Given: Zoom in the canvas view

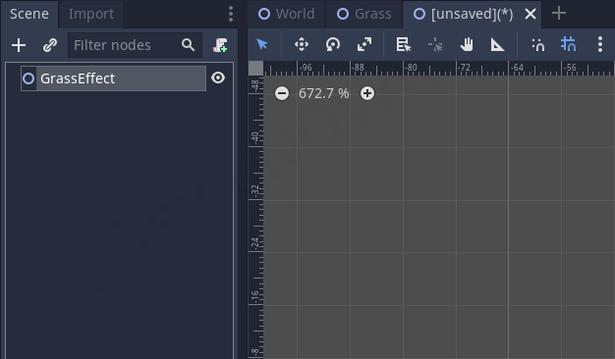Looking at the screenshot, I should [x=367, y=93].
